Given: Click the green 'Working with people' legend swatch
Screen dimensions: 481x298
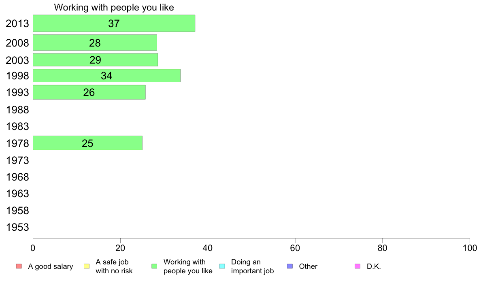Looking at the screenshot, I should tap(154, 266).
